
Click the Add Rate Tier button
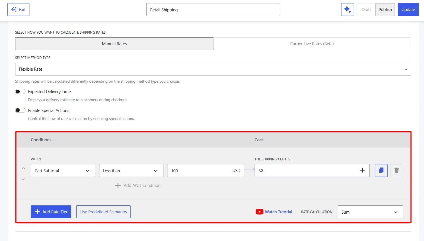pyautogui.click(x=51, y=212)
